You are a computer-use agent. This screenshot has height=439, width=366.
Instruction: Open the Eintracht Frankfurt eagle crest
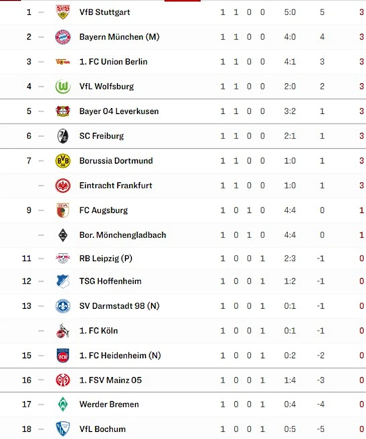coord(63,186)
